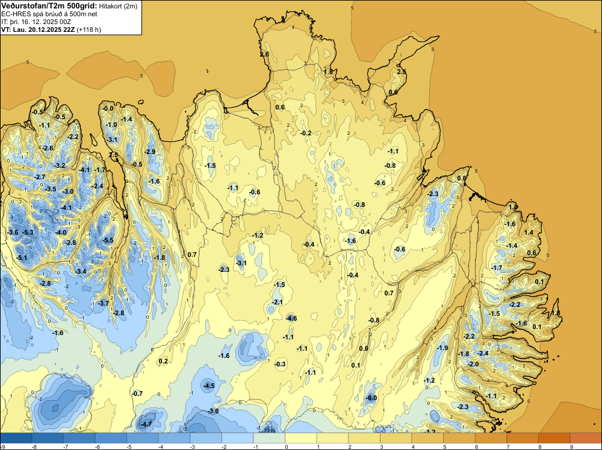Click the '-3.5' temperature value on the map
This screenshot has width=602, height=450.
click(x=51, y=189)
